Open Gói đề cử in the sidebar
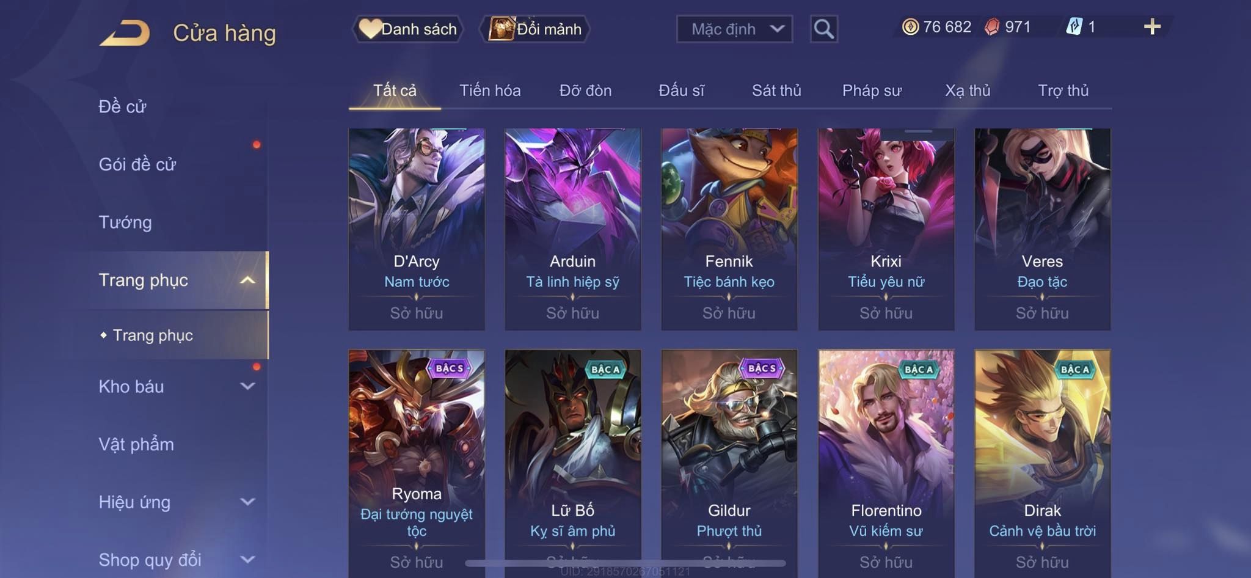This screenshot has width=1251, height=578. coord(137,164)
